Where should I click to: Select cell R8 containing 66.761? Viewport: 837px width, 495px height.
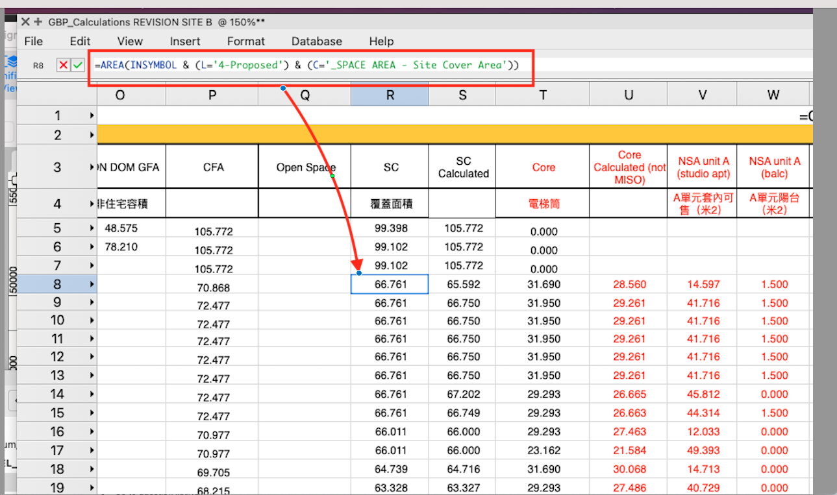pos(389,284)
